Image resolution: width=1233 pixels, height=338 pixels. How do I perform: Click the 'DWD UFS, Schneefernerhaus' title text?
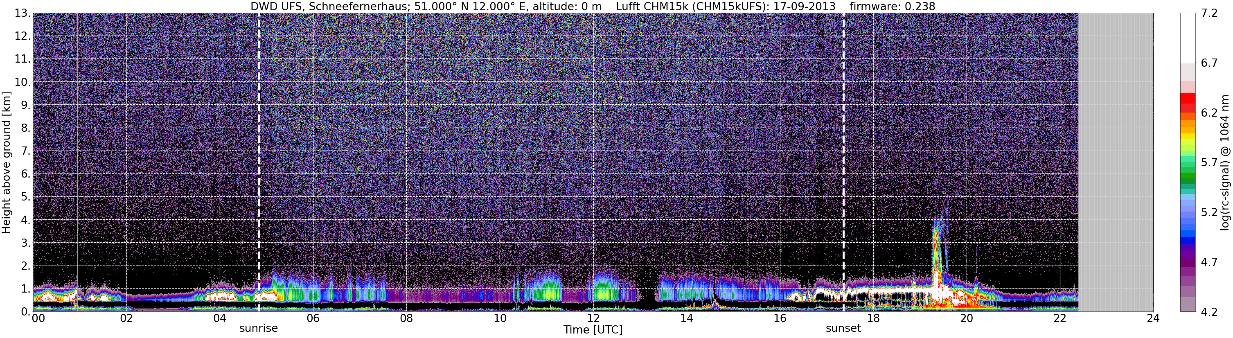331,7
